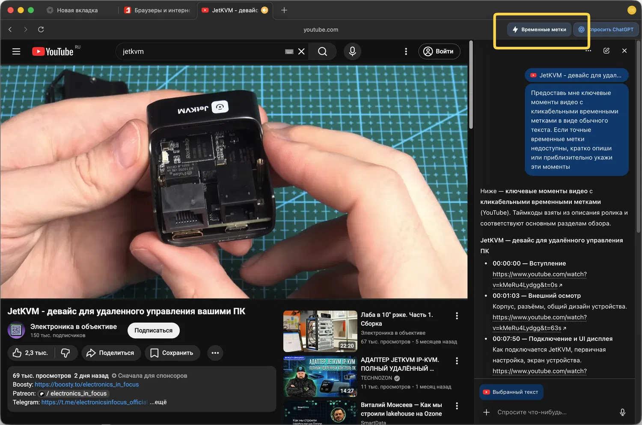
Task: Open options menu for Виталий Моисеев video
Action: [457, 406]
